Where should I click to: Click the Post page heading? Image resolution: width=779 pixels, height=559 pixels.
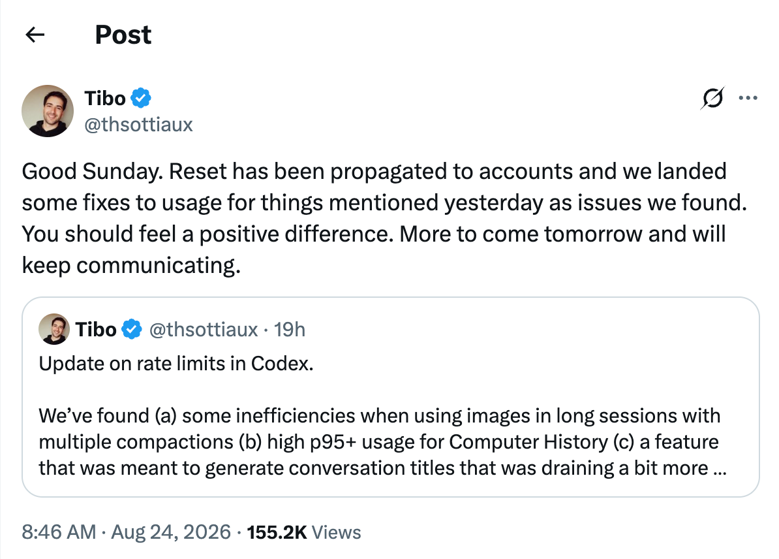click(123, 35)
